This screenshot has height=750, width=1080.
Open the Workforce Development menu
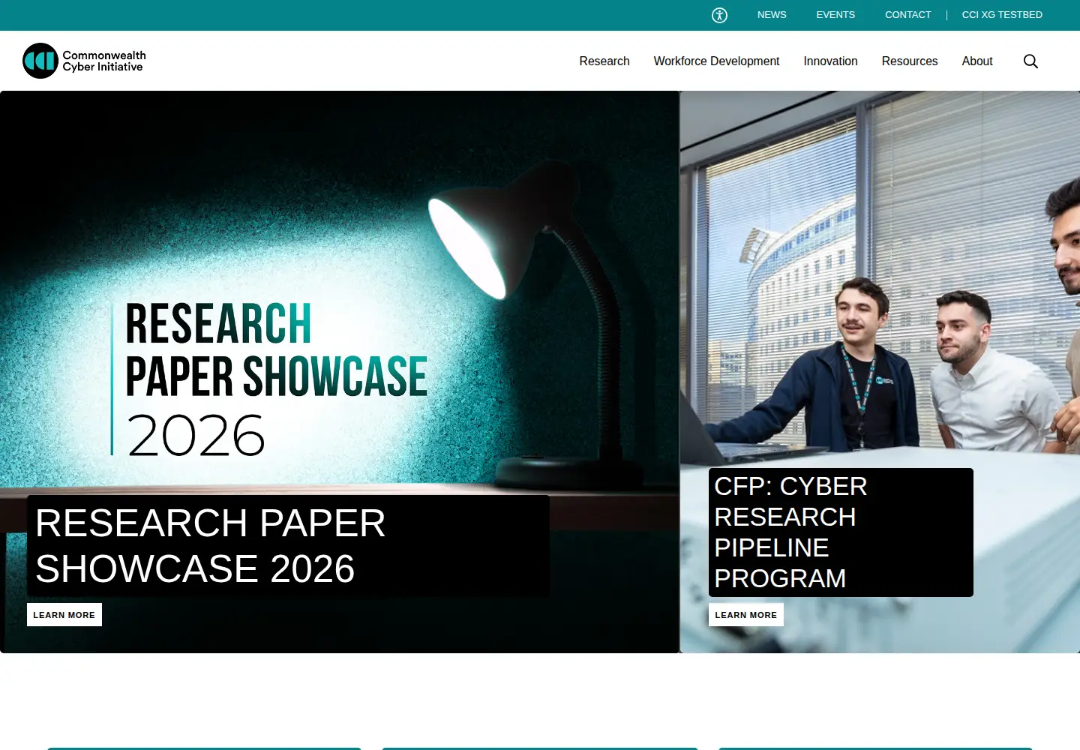click(x=716, y=61)
